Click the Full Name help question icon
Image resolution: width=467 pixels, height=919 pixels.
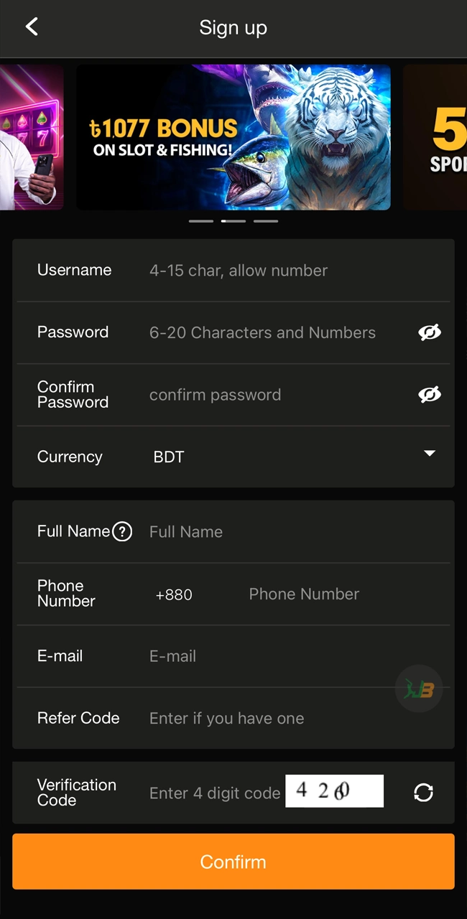[x=122, y=531]
